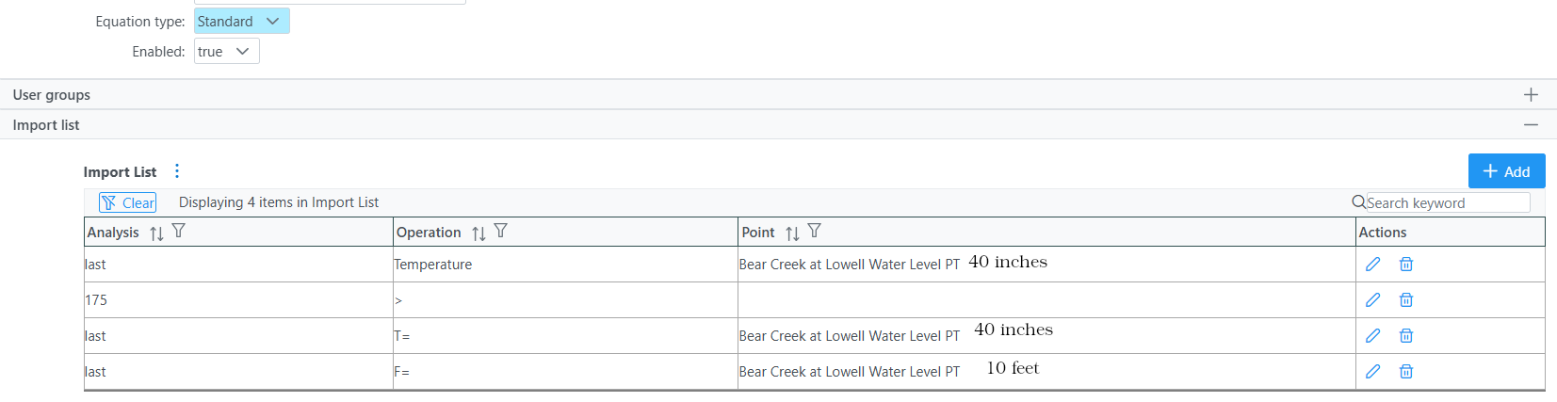Edit the Temperature operation row

pyautogui.click(x=1372, y=265)
